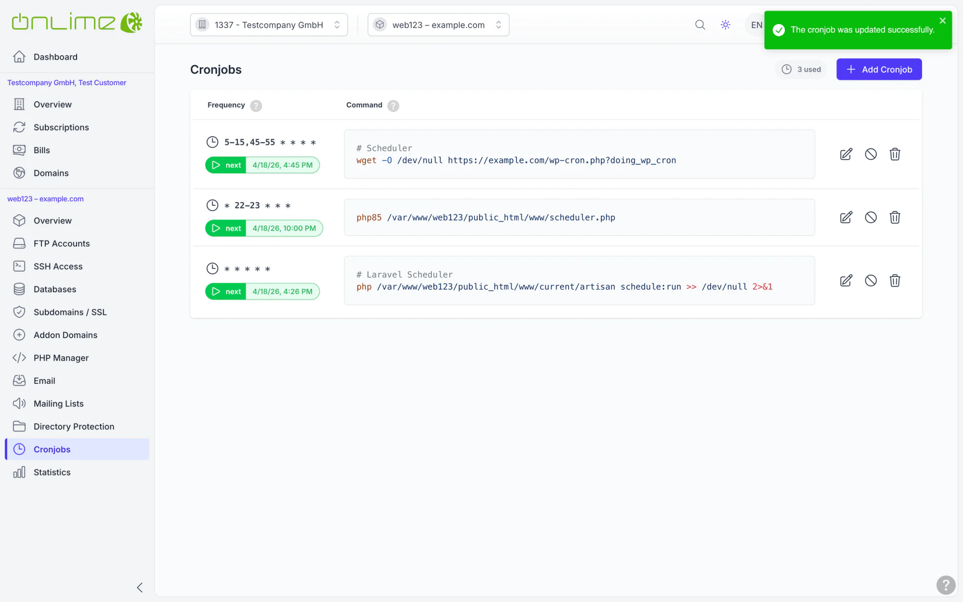Toggle light/dark theme sun icon
Screen dimensions: 963x602
726,25
